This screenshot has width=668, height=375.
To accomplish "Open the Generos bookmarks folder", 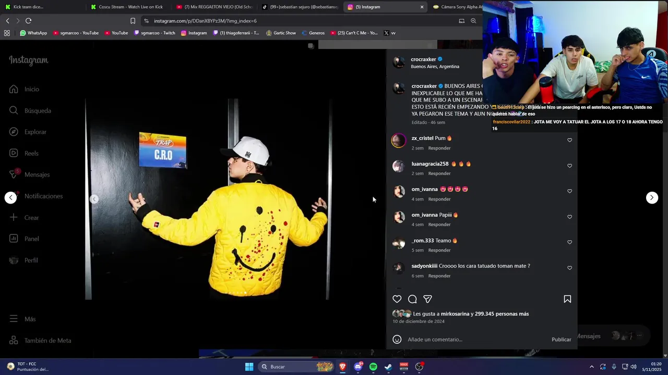I will (x=313, y=33).
